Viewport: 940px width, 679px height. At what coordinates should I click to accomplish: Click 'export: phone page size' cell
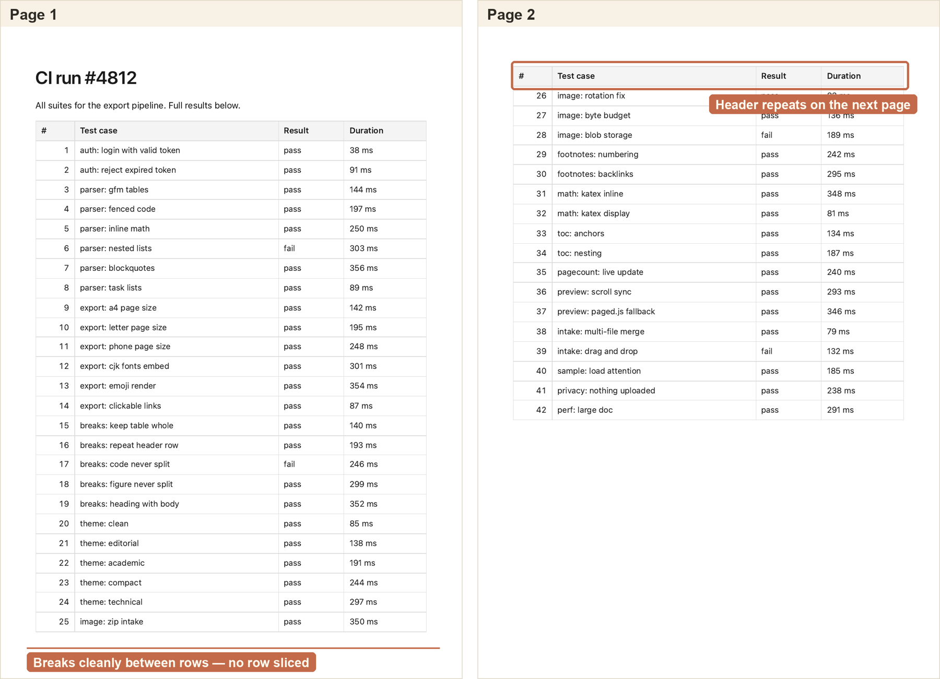[177, 347]
